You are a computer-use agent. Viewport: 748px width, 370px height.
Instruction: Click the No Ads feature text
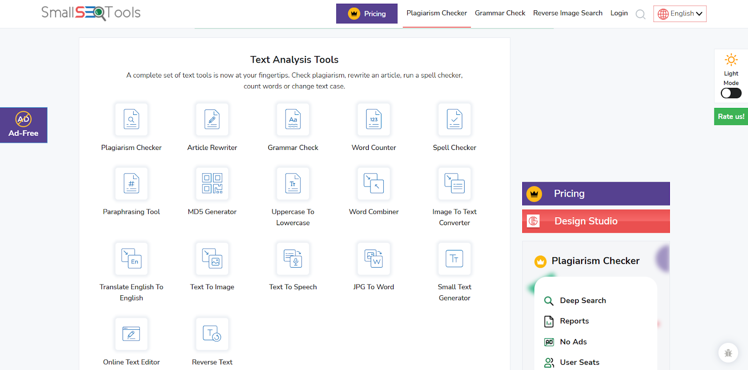point(573,342)
